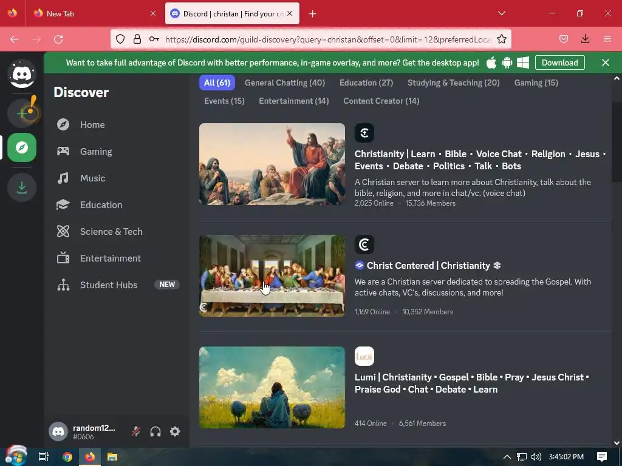The width and height of the screenshot is (622, 466).
Task: Toggle the headphones deafen icon
Action: point(155,431)
